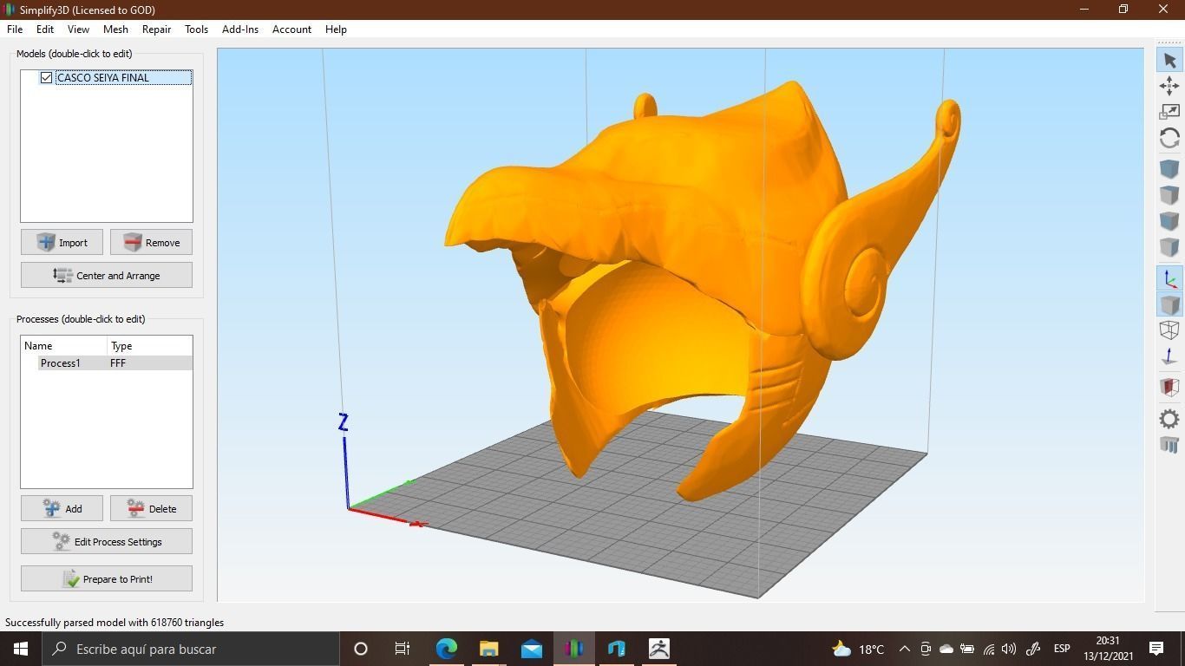The width and height of the screenshot is (1185, 666).
Task: Open the Windows Start menu
Action: tap(21, 649)
